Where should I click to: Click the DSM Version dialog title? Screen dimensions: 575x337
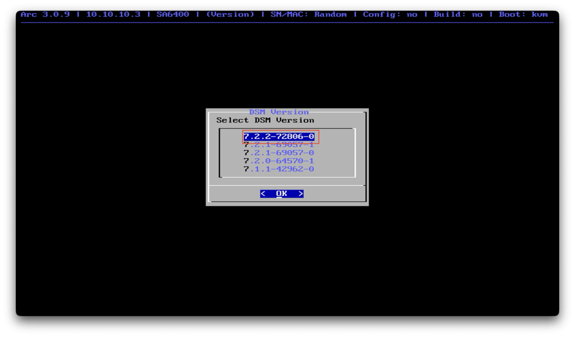[279, 112]
